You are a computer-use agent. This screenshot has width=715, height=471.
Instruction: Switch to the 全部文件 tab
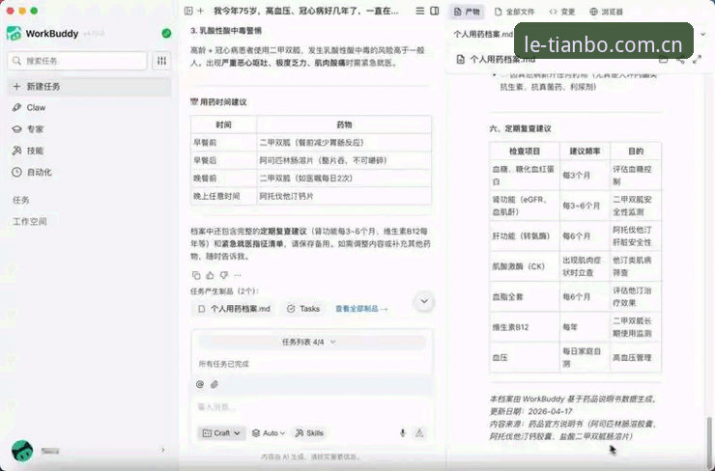[x=514, y=12]
